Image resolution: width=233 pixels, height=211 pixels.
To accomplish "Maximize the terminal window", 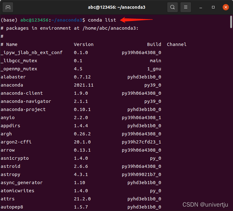I will (213, 7).
